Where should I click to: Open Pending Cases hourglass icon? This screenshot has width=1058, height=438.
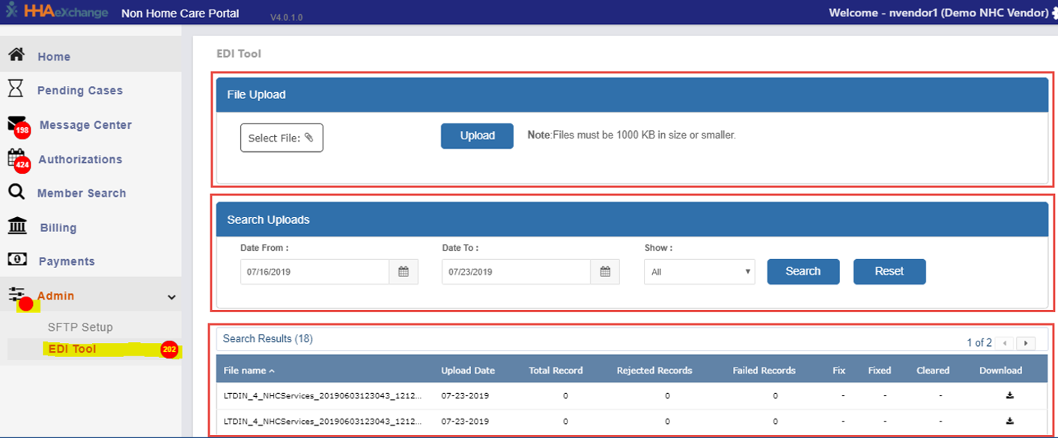(16, 89)
